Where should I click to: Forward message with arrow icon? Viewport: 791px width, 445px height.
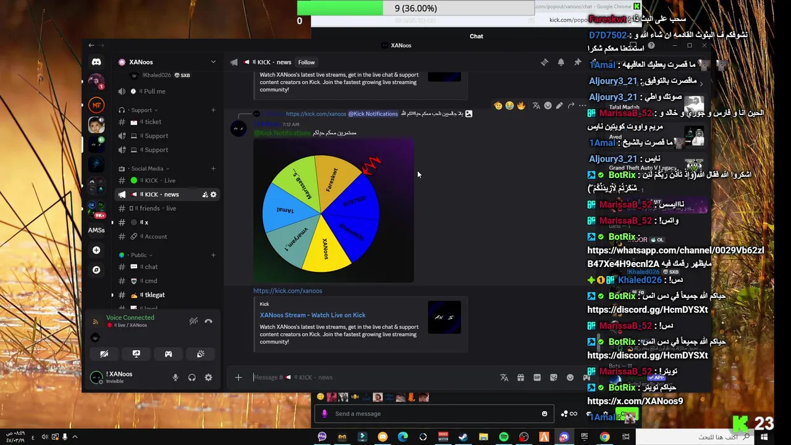[571, 106]
